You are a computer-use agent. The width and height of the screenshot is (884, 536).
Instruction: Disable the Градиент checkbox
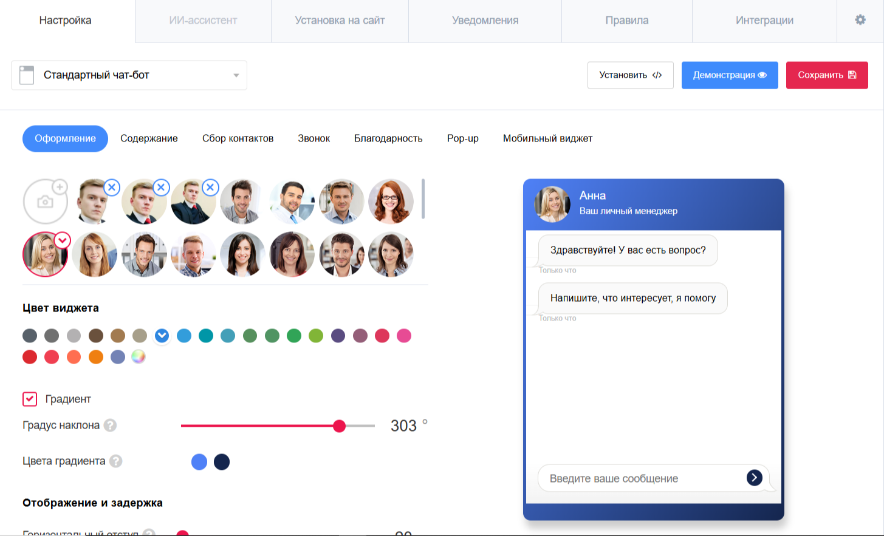click(x=30, y=399)
